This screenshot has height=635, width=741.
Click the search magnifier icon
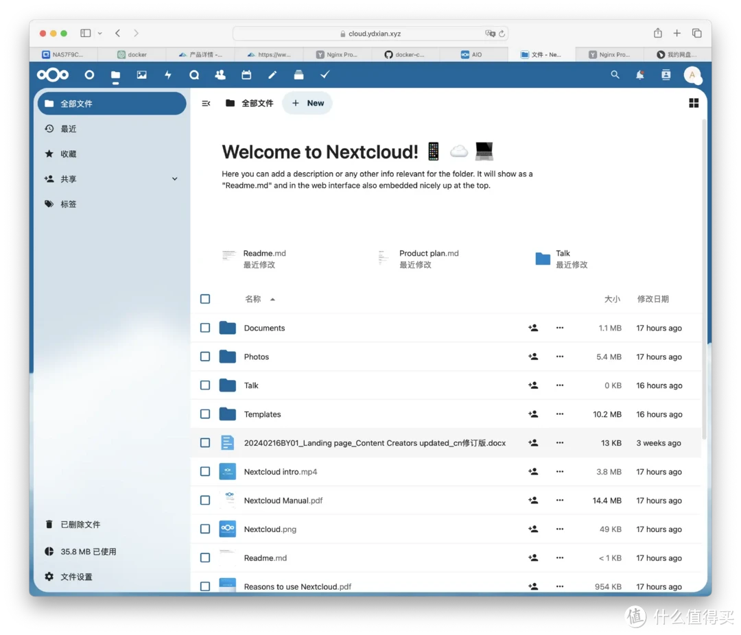615,75
